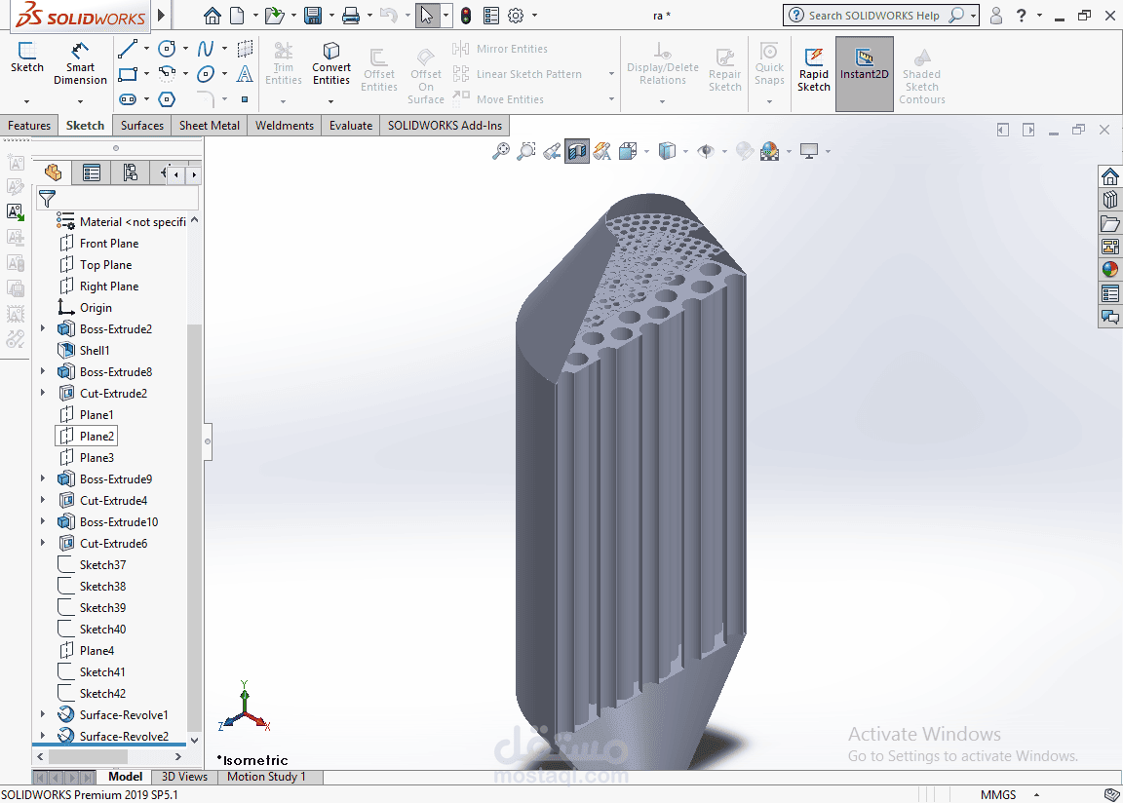1123x803 pixels.
Task: Open the Appearances color ball in task pane
Action: 1110,269
